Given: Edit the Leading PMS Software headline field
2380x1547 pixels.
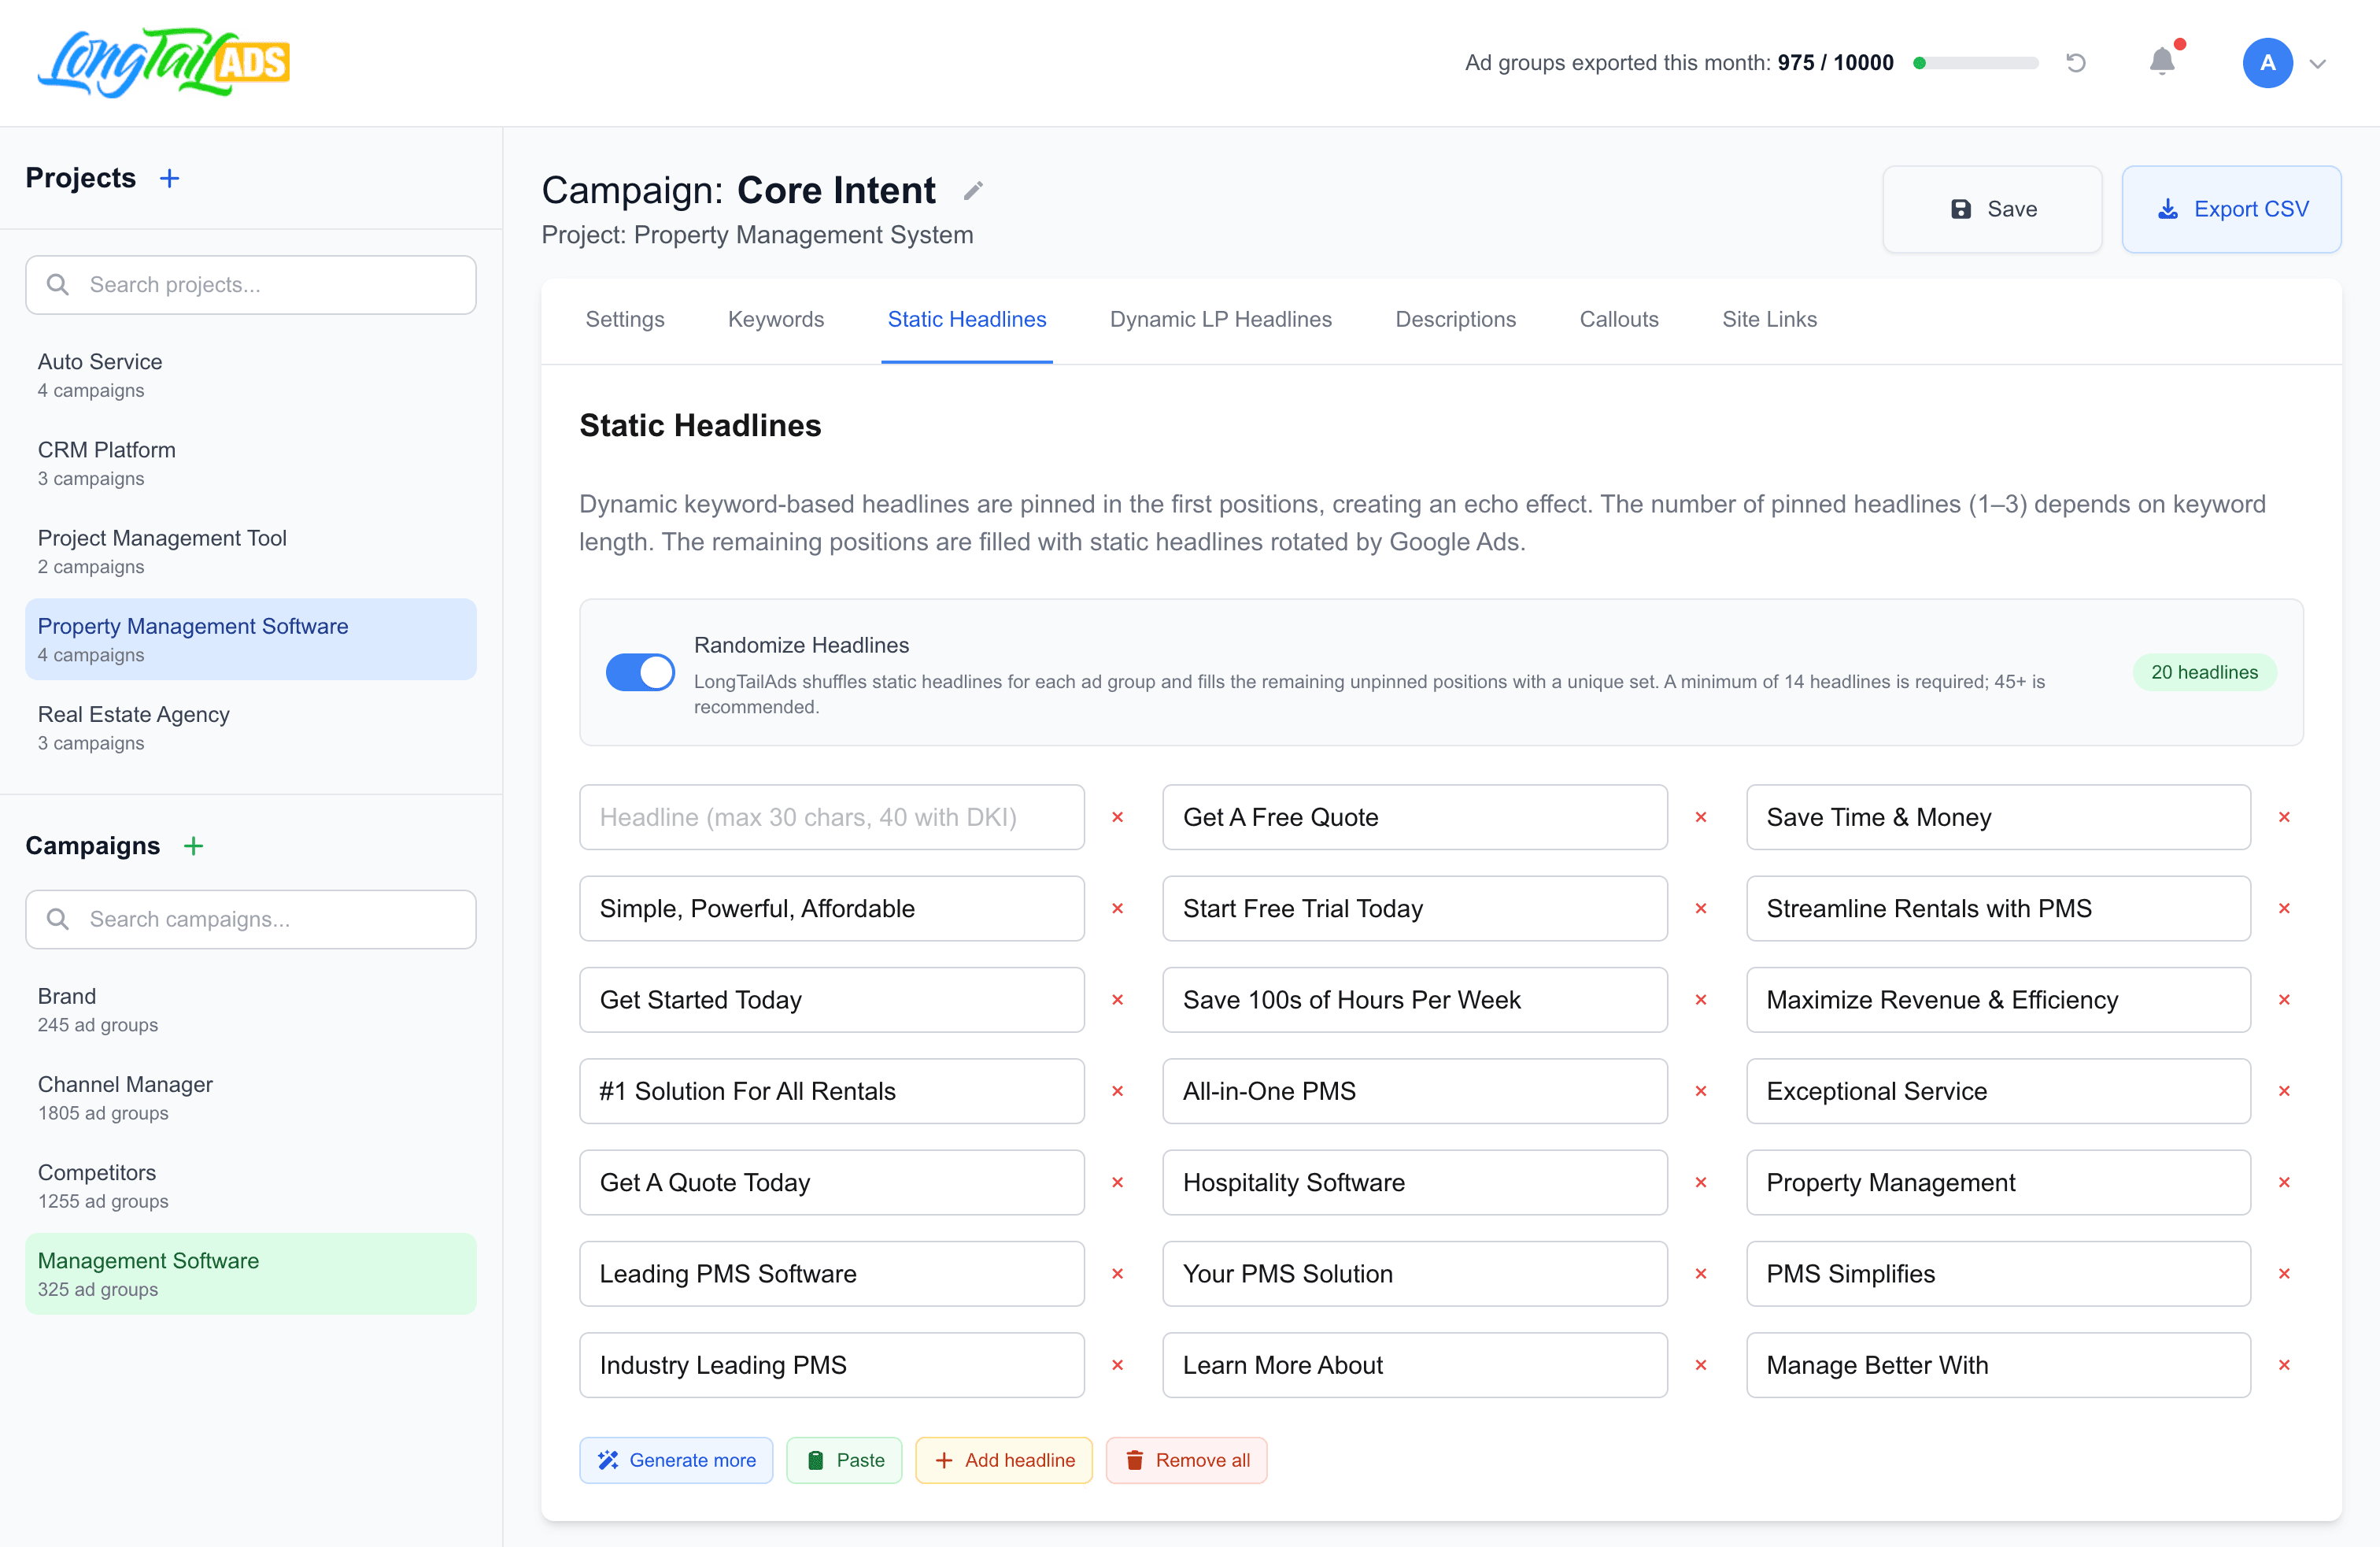Looking at the screenshot, I should point(832,1274).
